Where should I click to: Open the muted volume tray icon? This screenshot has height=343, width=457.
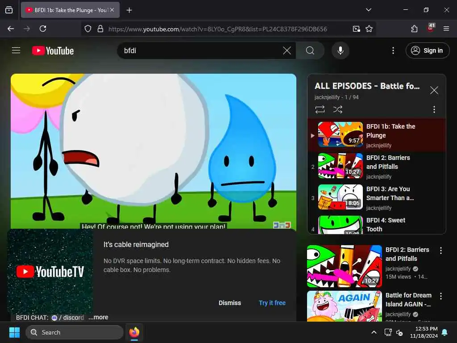click(x=399, y=332)
